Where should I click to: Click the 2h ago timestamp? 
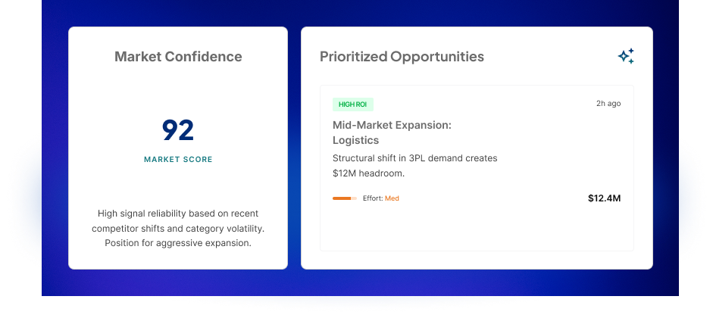coord(608,104)
